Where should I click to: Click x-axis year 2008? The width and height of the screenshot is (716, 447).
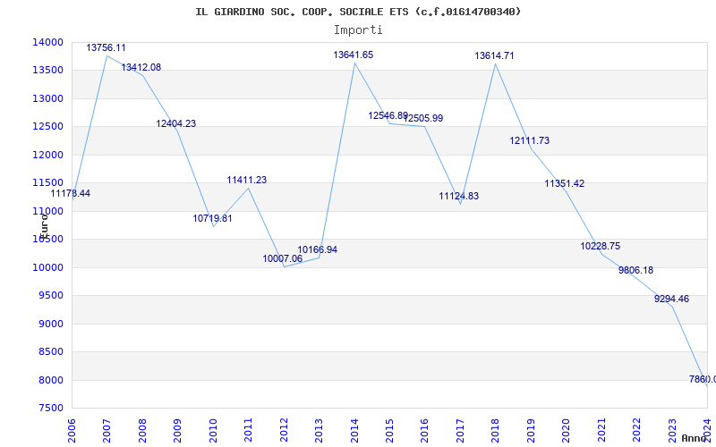point(142,430)
